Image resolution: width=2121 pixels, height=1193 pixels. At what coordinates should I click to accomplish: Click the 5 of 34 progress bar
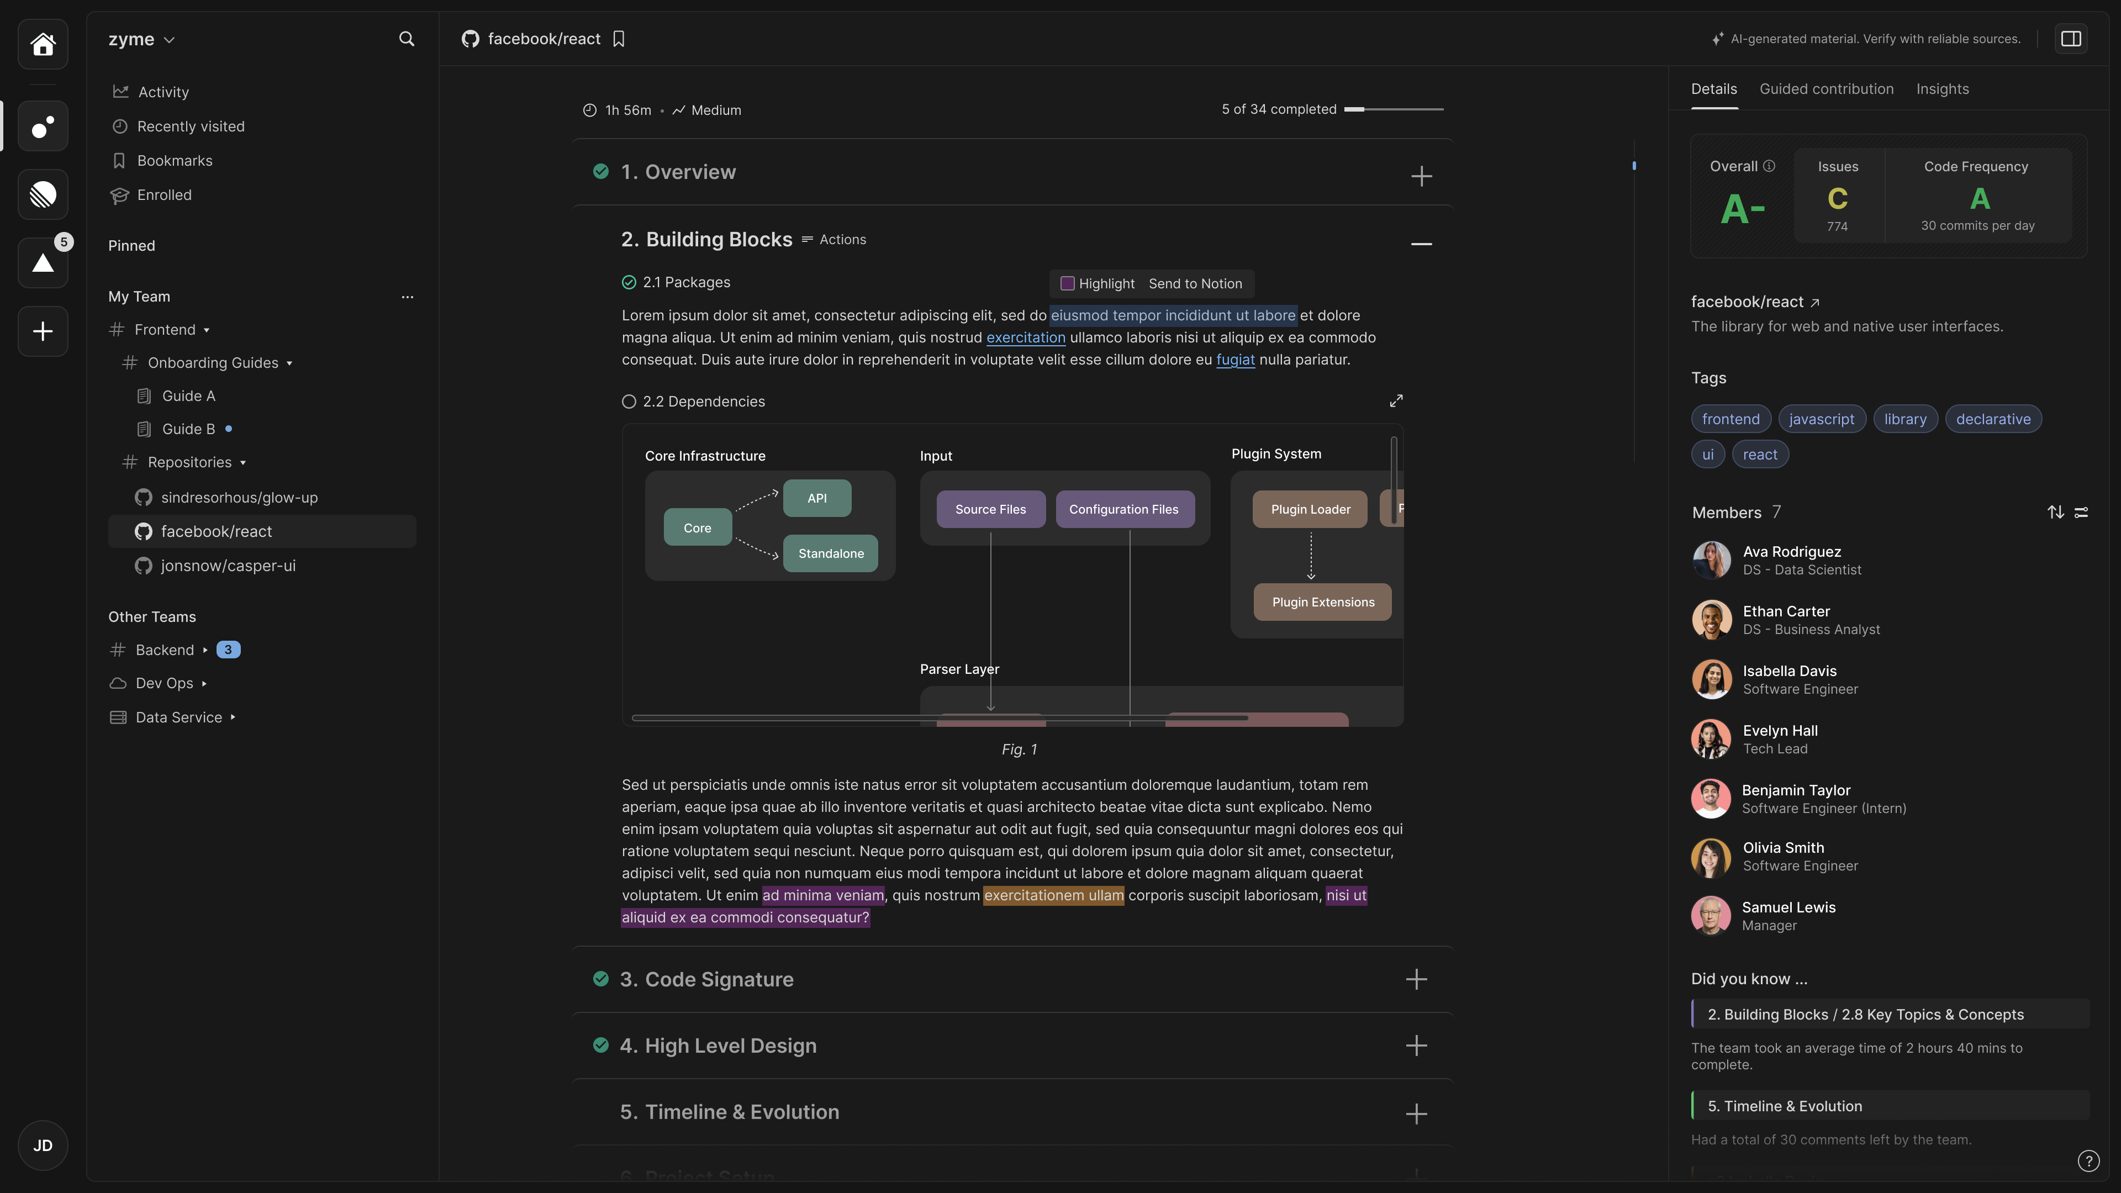click(1393, 109)
